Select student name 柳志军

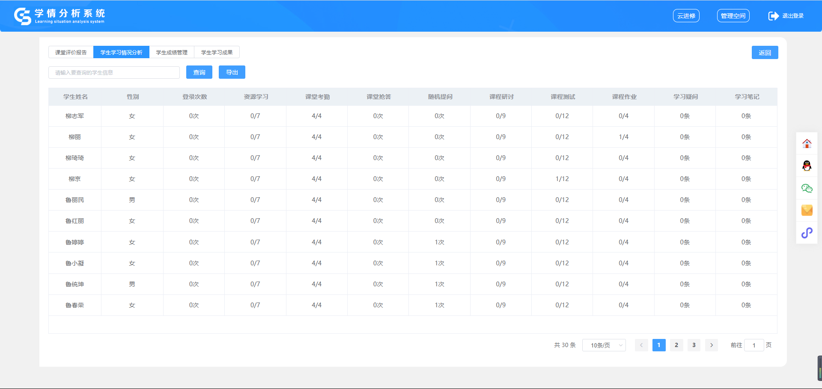[74, 116]
